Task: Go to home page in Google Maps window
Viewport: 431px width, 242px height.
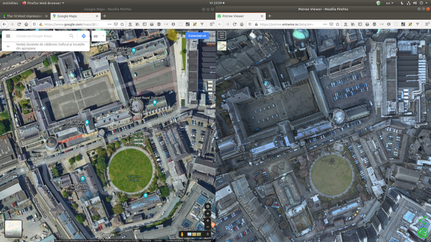Action: click(26, 24)
